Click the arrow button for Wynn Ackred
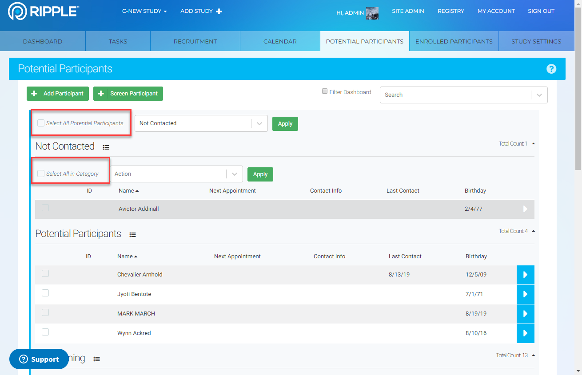Image resolution: width=582 pixels, height=375 pixels. pos(525,333)
